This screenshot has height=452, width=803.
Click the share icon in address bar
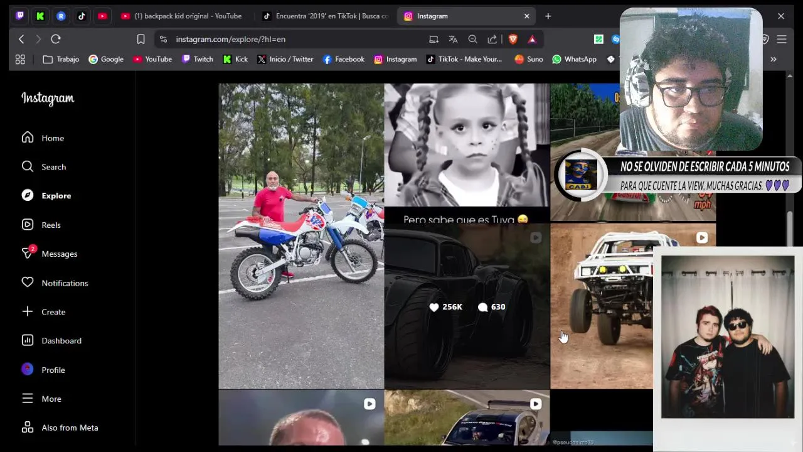click(492, 39)
